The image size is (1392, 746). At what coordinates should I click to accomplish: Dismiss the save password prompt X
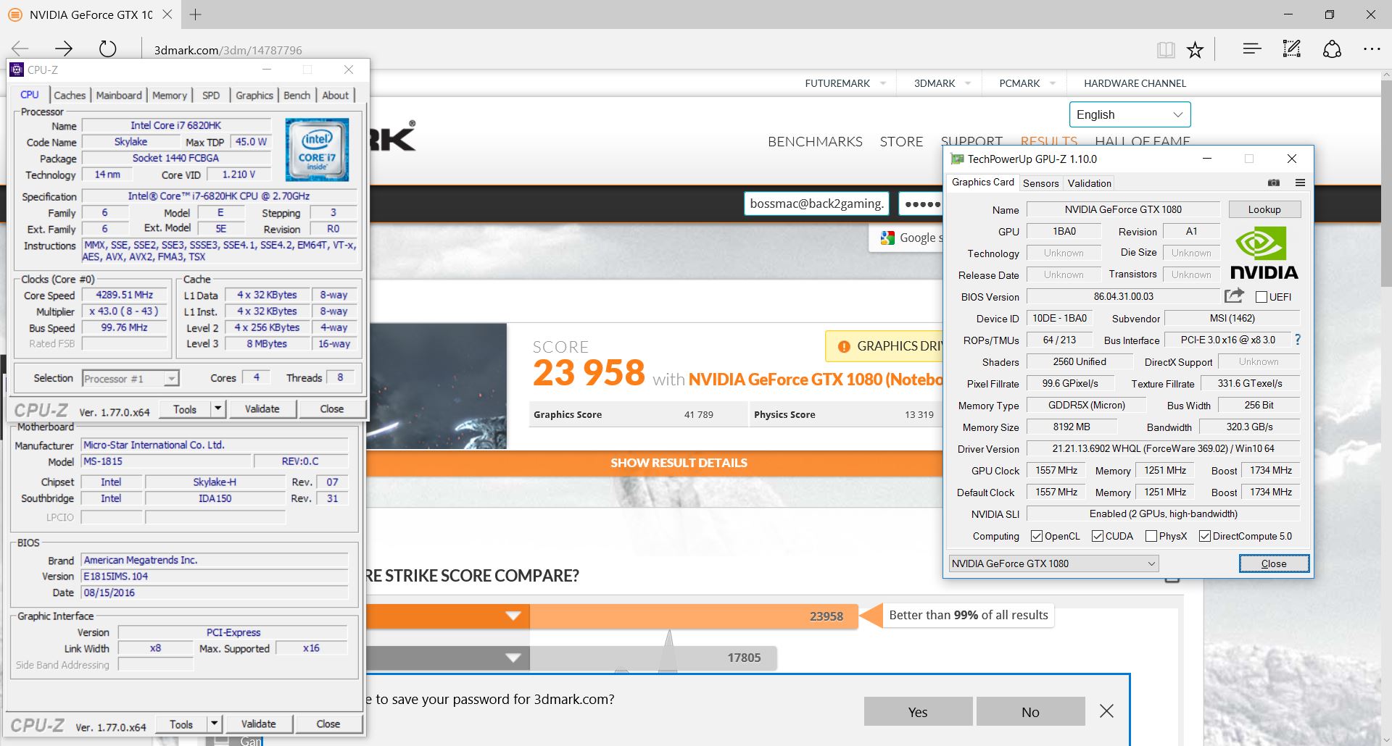pyautogui.click(x=1106, y=711)
